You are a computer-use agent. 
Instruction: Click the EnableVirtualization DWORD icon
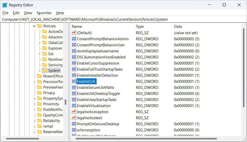click(74, 106)
